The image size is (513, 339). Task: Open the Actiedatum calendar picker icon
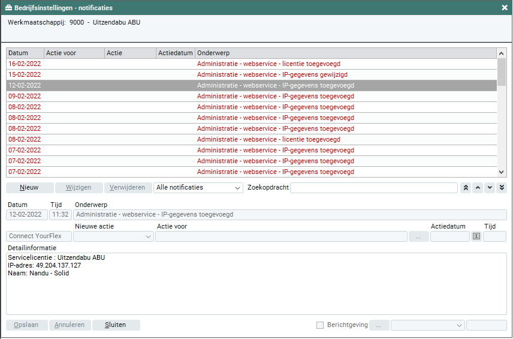476,236
